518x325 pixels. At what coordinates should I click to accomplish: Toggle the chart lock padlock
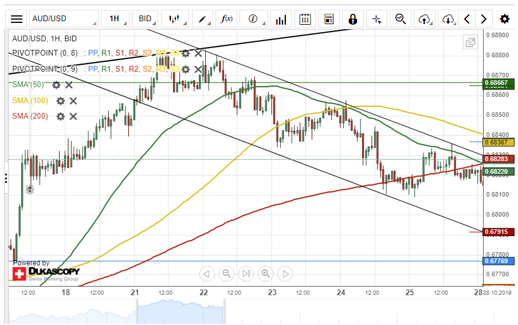point(352,19)
